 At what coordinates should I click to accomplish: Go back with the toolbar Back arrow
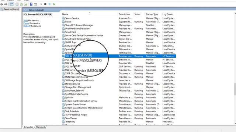point(2,4)
